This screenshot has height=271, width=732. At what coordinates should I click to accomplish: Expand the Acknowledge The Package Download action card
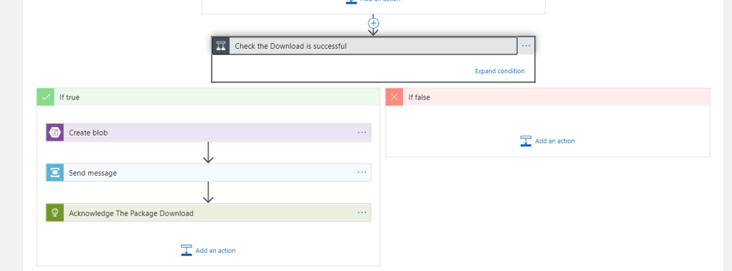tap(209, 213)
